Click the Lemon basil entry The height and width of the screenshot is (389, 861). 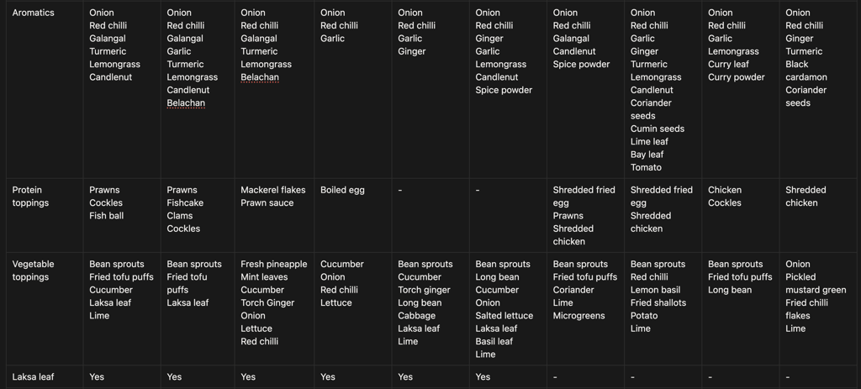[x=655, y=290]
